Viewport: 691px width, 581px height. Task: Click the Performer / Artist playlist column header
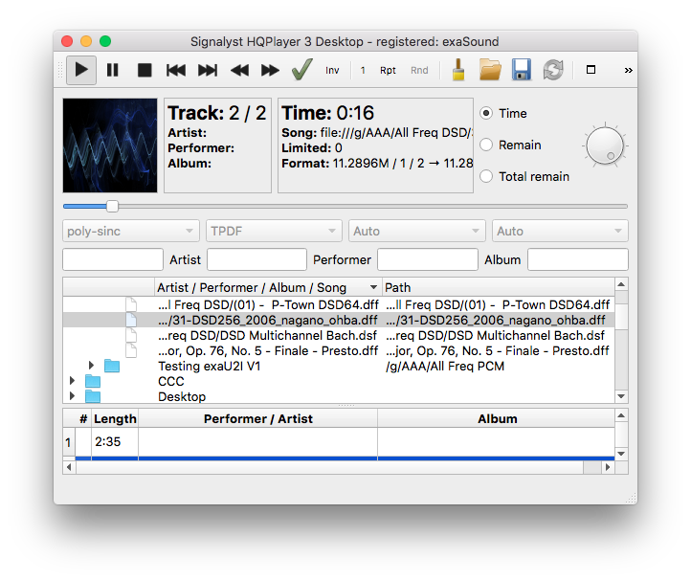(x=257, y=418)
